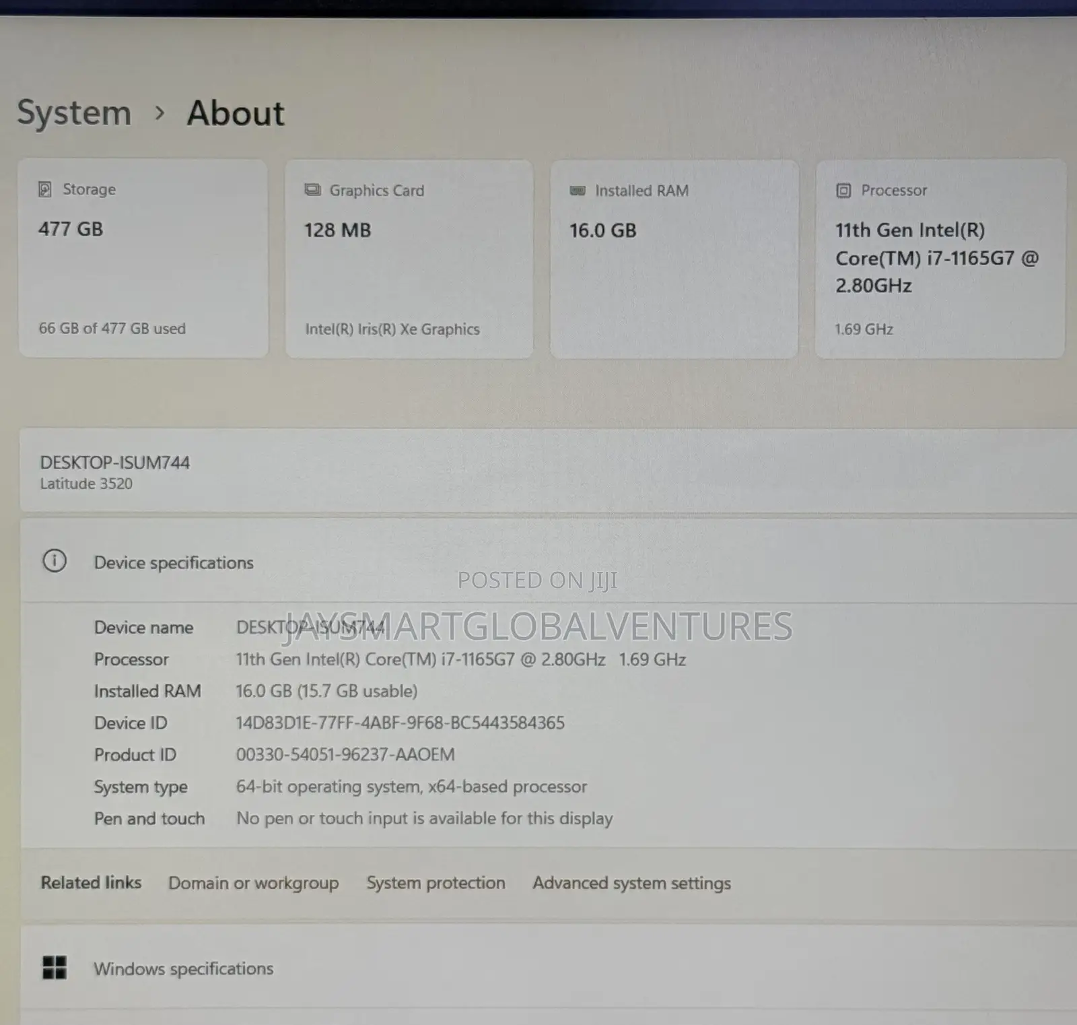Click the Installed RAM chip icon
This screenshot has width=1077, height=1025.
(578, 191)
